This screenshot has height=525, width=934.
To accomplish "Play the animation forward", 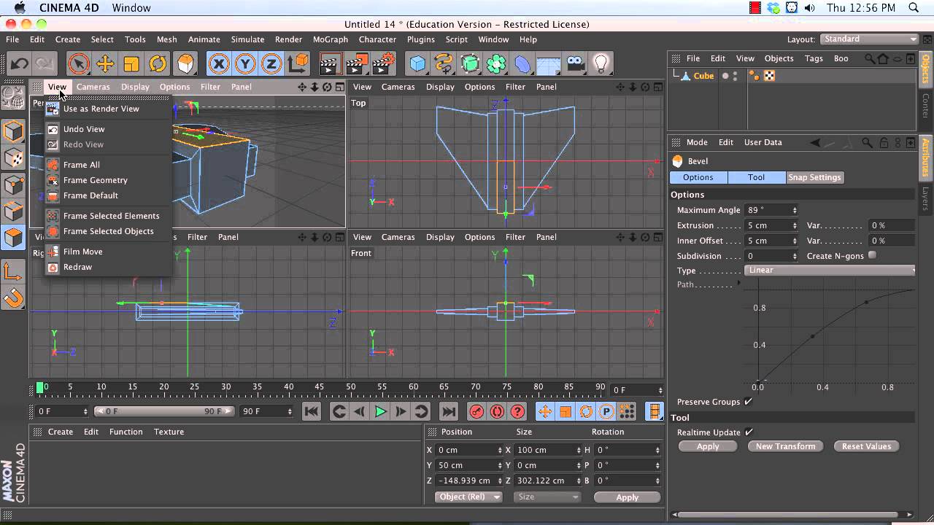I will click(x=380, y=411).
